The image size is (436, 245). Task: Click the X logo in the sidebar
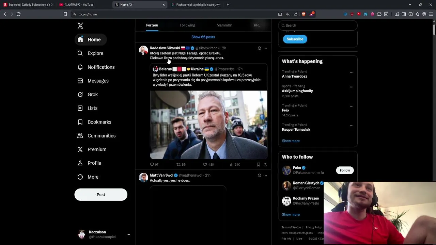pos(80,26)
